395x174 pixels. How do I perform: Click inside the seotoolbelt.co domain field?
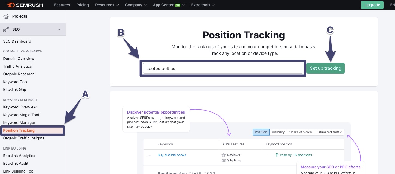coord(223,68)
